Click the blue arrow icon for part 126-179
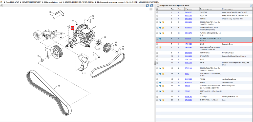Image resolution: width=253 pixels, height=122 pixels. (x=160, y=39)
